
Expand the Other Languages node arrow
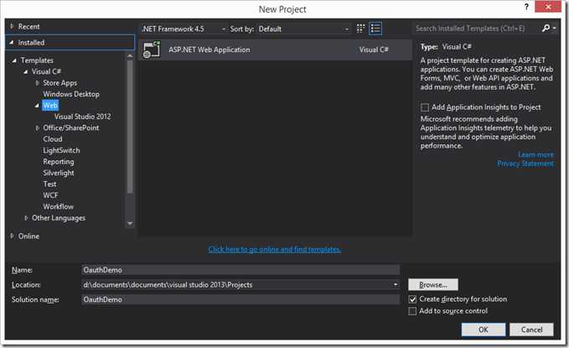coord(26,218)
